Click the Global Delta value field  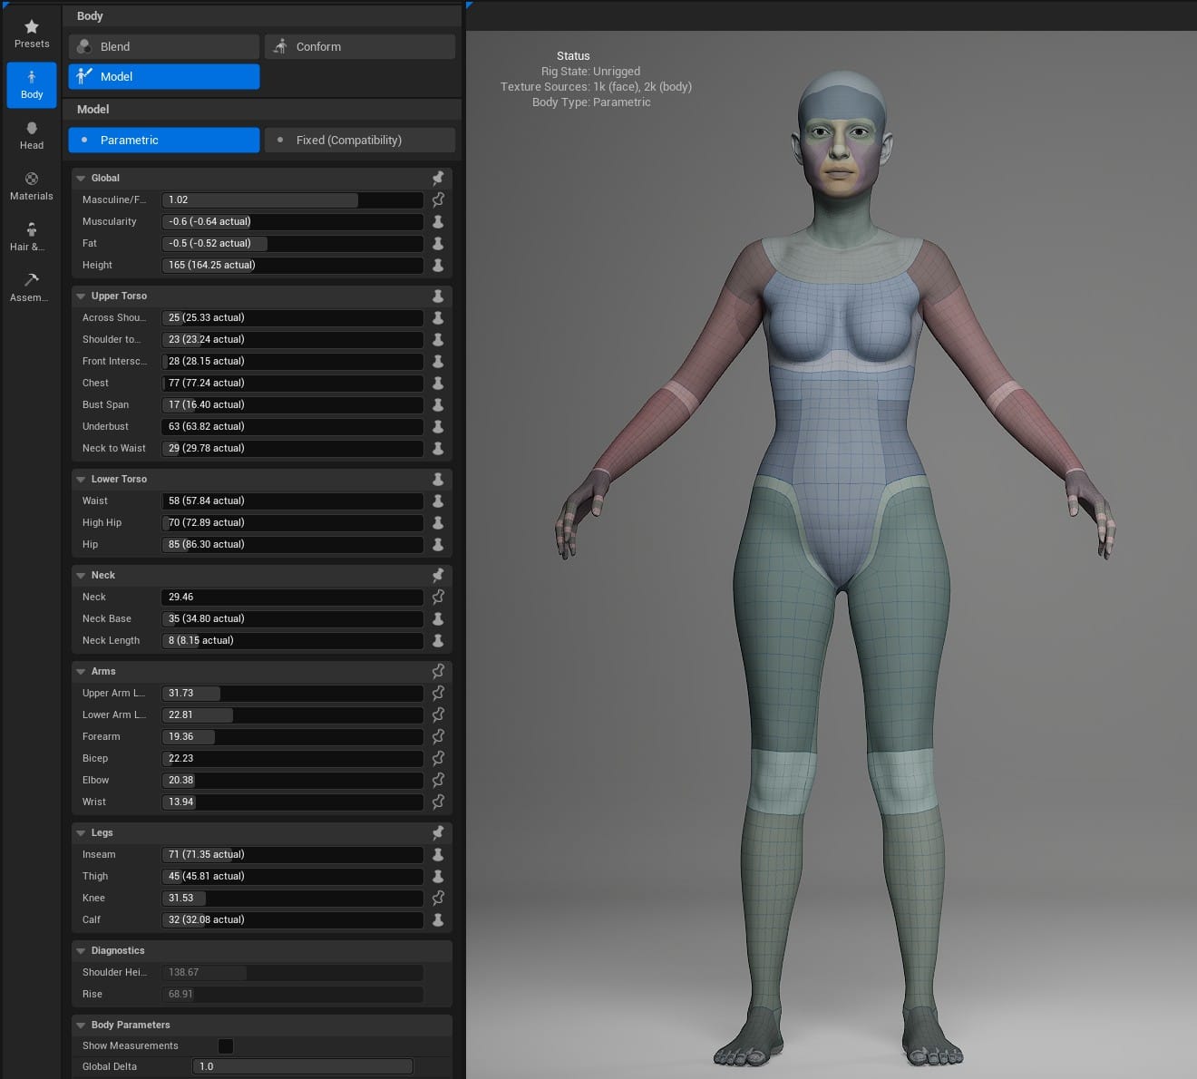[x=302, y=1066]
